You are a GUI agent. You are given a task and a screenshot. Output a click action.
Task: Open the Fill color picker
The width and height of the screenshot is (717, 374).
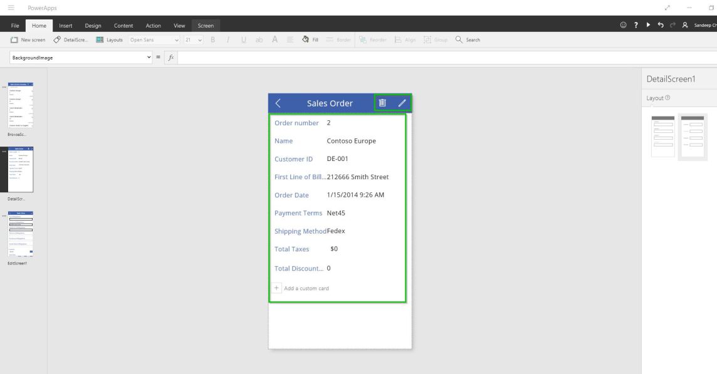point(310,39)
